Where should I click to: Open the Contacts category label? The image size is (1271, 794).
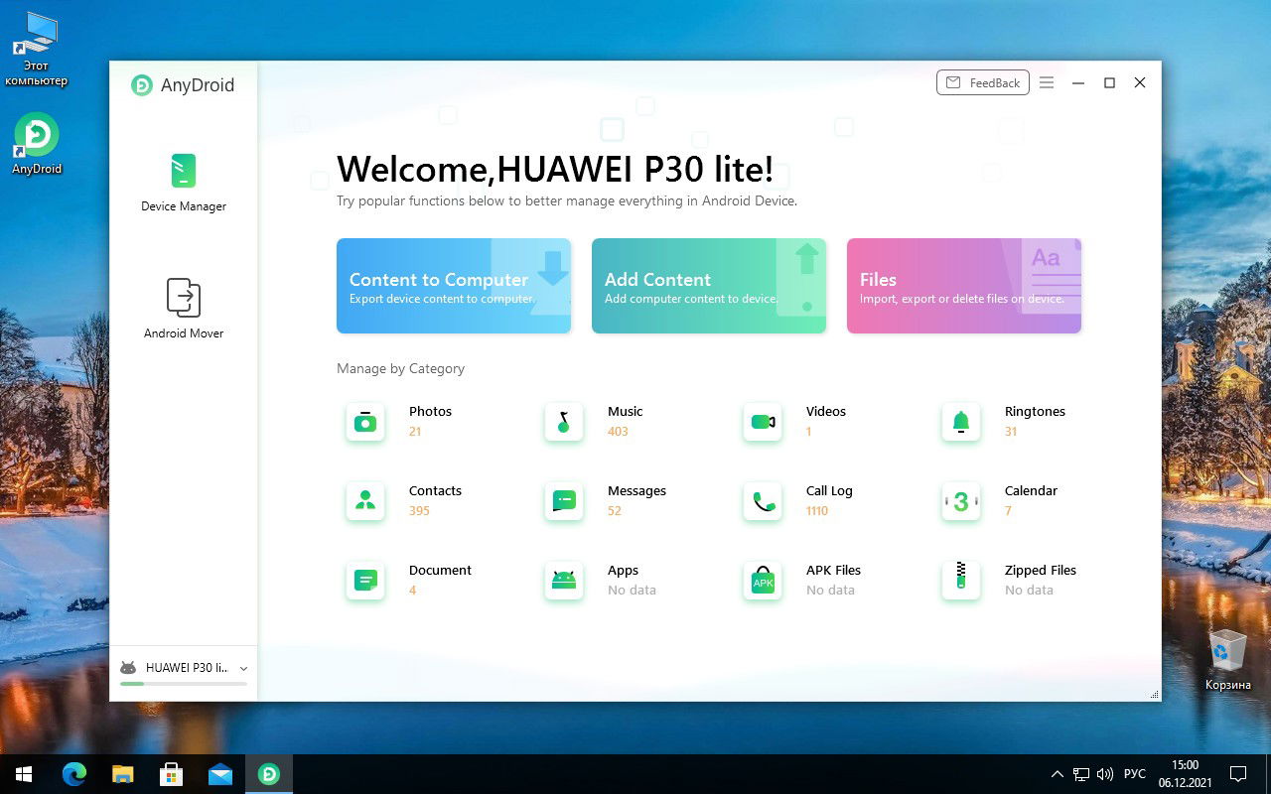tap(435, 491)
